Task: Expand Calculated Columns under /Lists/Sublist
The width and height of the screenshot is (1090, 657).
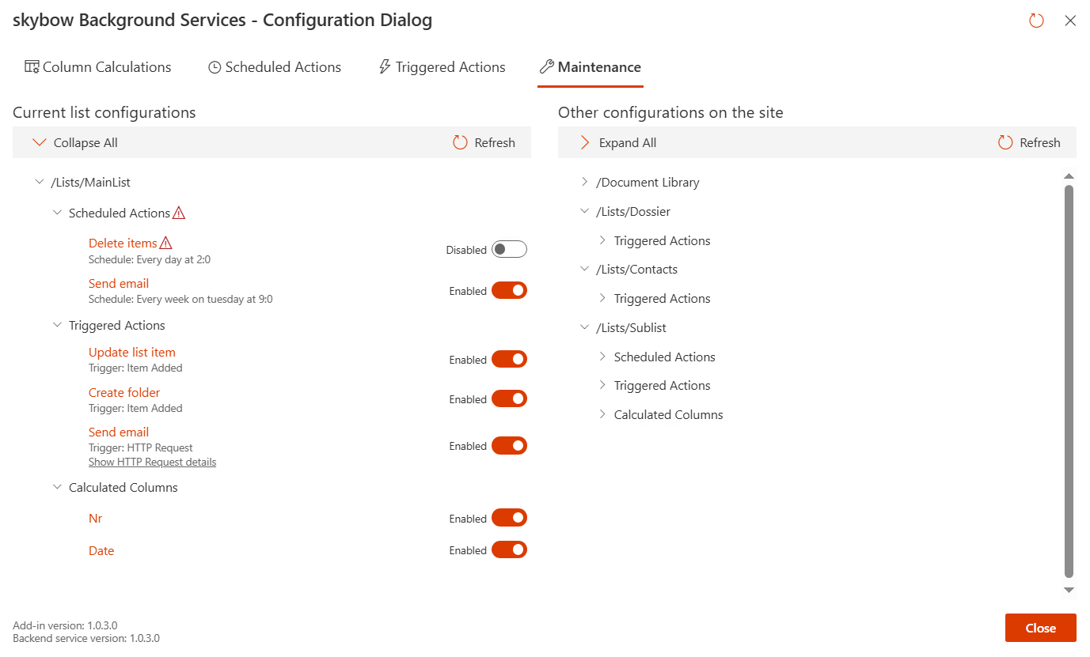Action: pyautogui.click(x=602, y=415)
